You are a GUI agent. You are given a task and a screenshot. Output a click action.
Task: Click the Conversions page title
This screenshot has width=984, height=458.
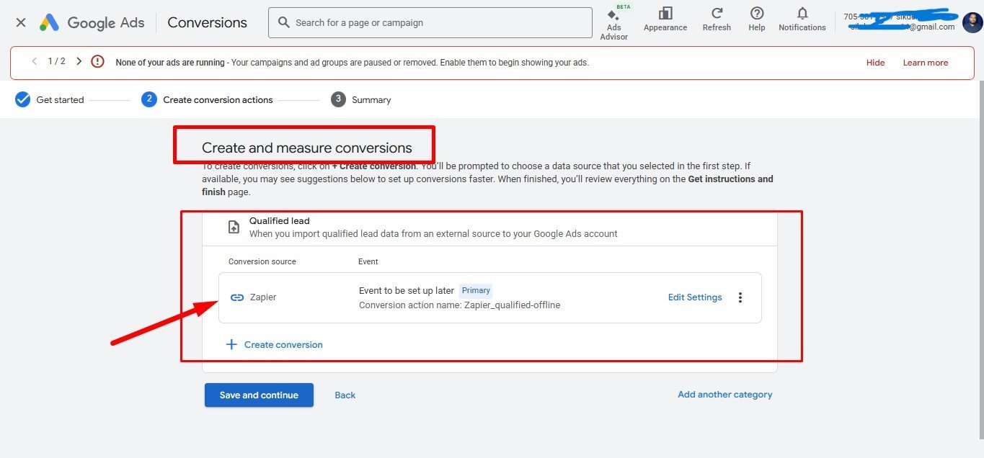pos(207,22)
